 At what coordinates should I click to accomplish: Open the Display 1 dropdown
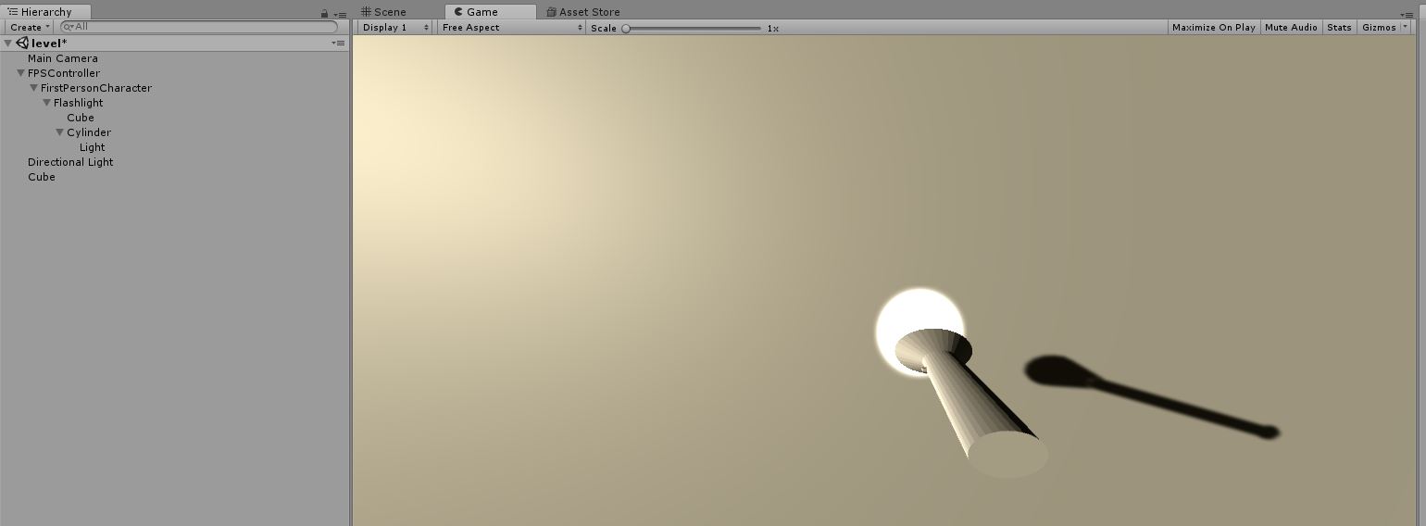tap(395, 28)
